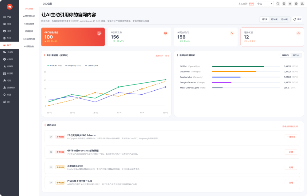Select the 国际(5) platform toggle
The image size is (307, 196).
point(286,55)
